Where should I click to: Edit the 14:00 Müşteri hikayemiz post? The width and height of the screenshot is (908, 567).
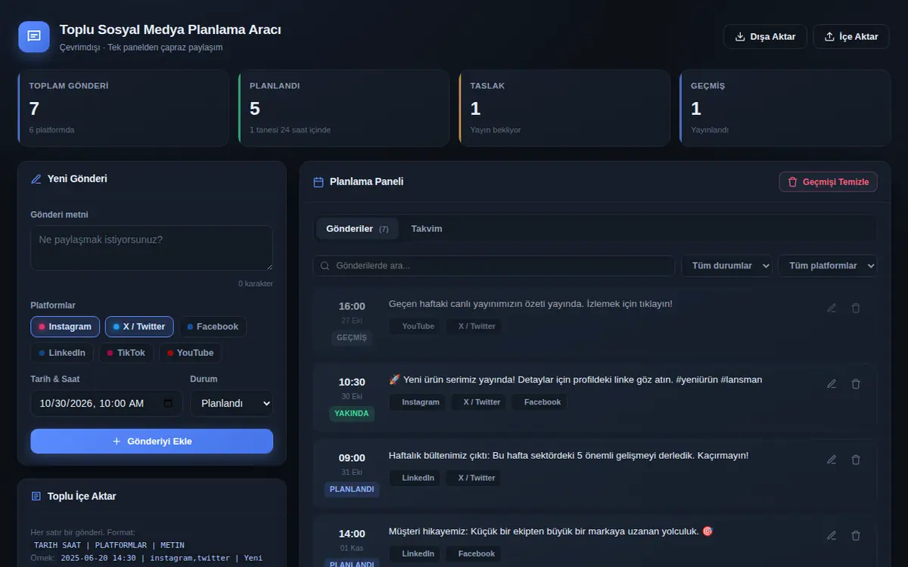pyautogui.click(x=832, y=535)
